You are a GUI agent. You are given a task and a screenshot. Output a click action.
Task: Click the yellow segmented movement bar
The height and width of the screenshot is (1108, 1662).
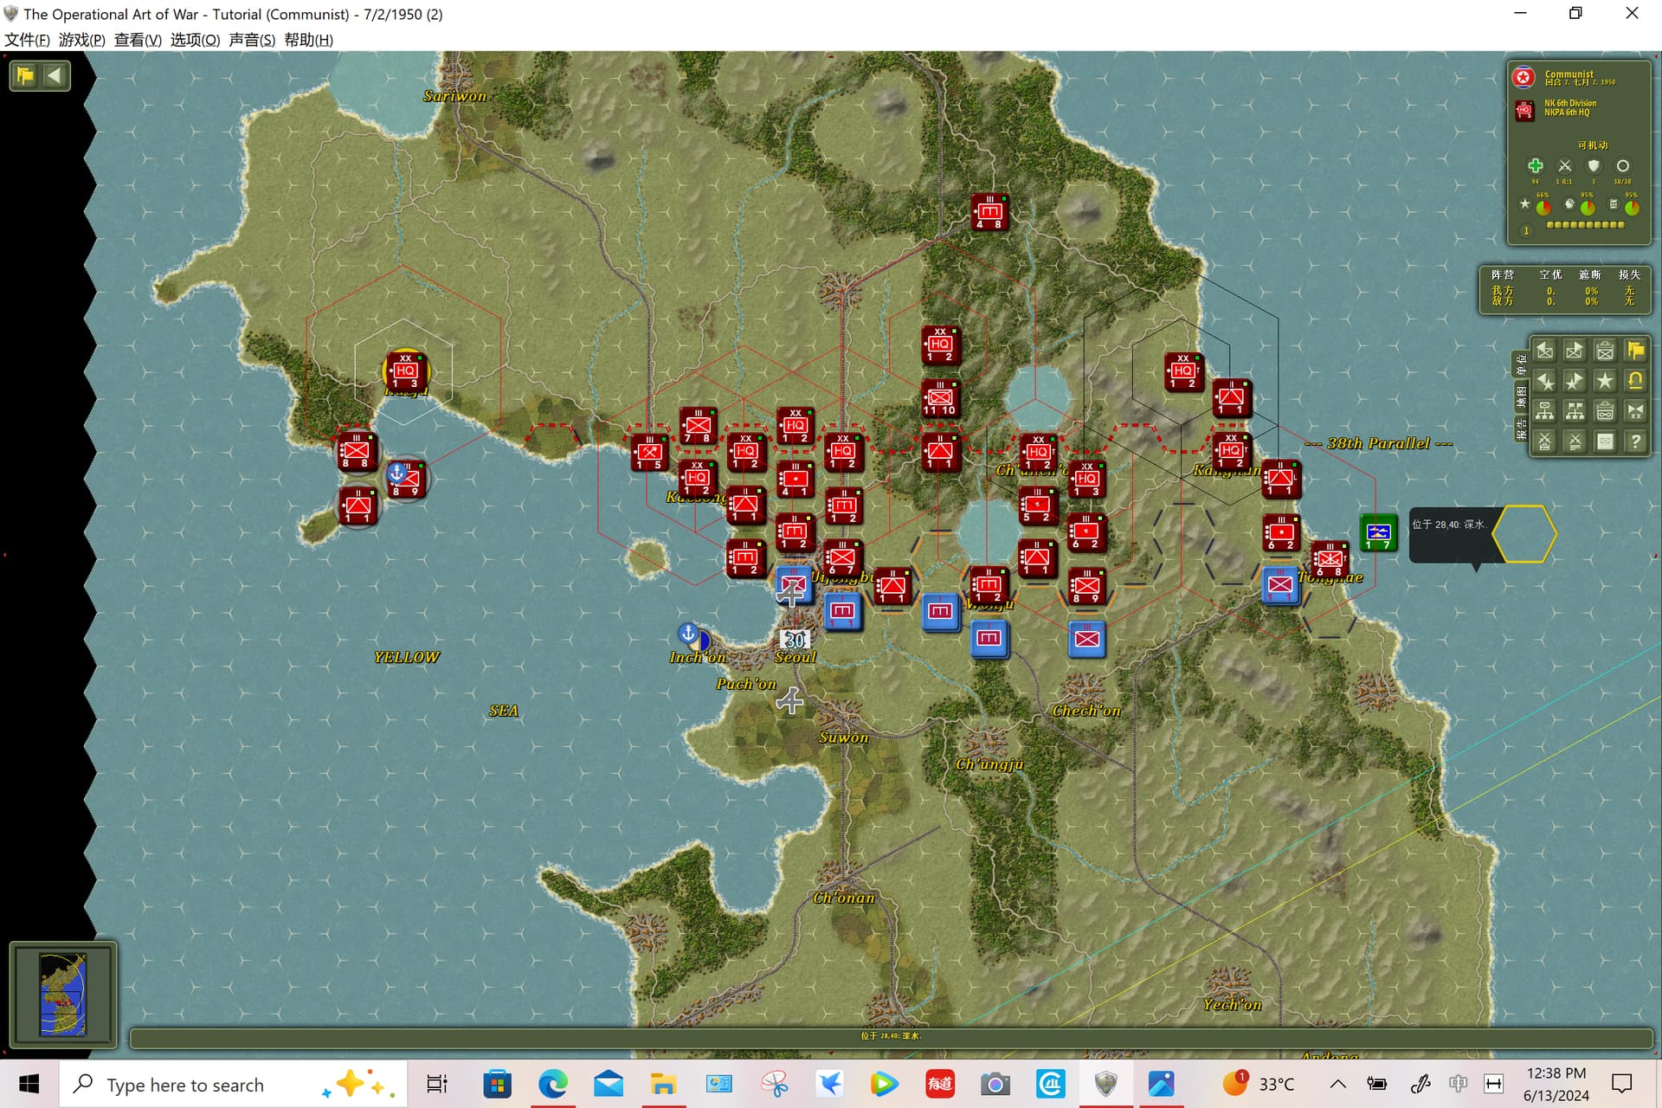(1585, 225)
